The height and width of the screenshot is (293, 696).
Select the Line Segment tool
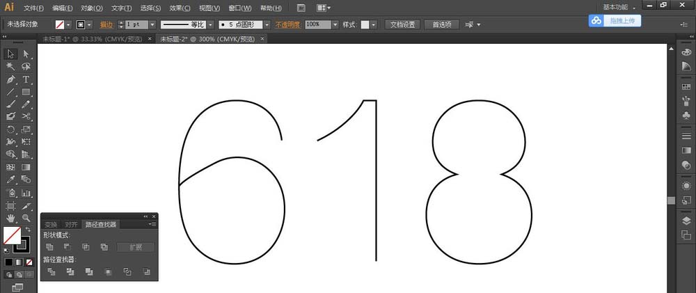click(x=10, y=92)
